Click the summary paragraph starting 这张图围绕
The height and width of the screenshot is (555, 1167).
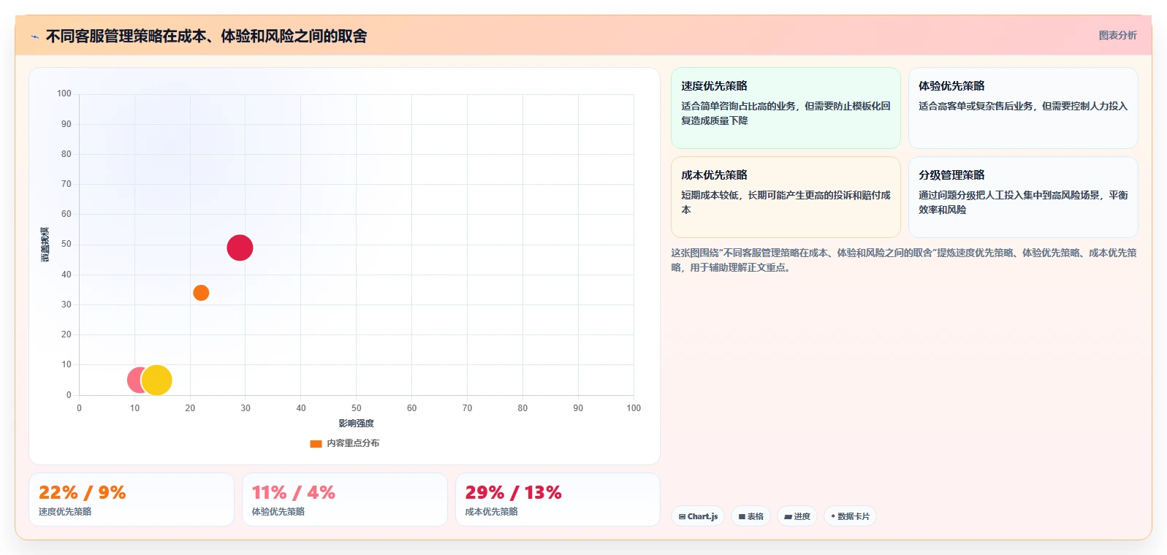(904, 260)
